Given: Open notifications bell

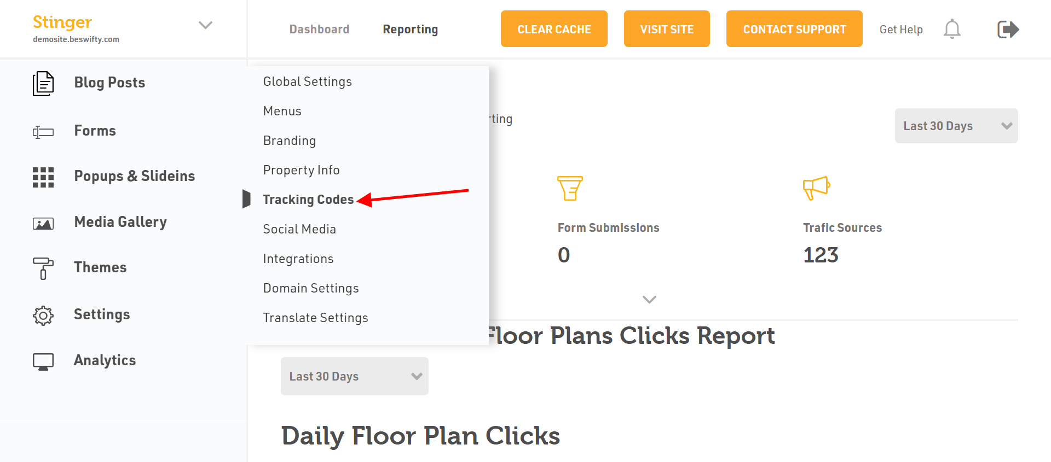Looking at the screenshot, I should coord(952,29).
